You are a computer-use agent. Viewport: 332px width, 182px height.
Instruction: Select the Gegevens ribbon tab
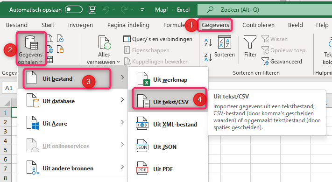(x=215, y=25)
